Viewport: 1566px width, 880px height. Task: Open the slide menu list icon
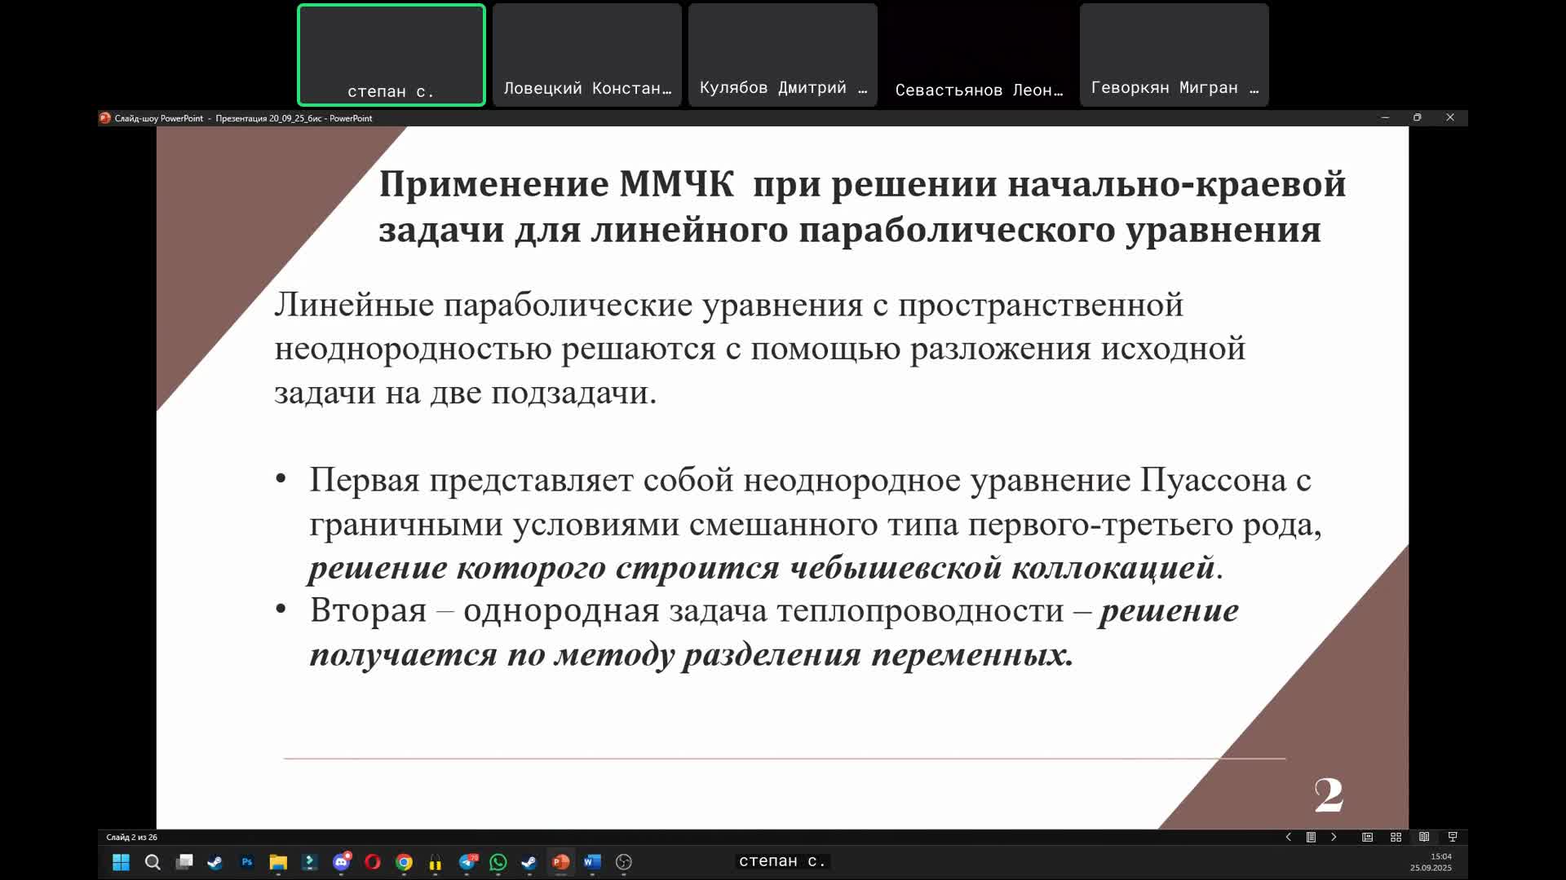click(x=1311, y=837)
